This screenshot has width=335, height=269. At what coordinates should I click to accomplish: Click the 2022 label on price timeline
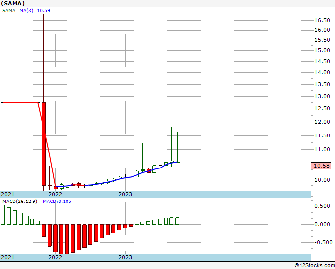tap(55, 194)
